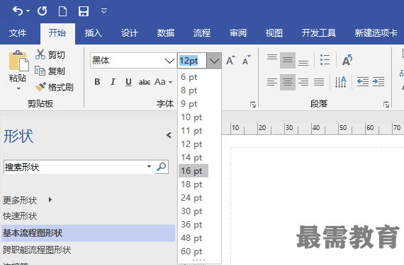
Task: Open the 黑体 font name dropdown
Action: click(169, 61)
